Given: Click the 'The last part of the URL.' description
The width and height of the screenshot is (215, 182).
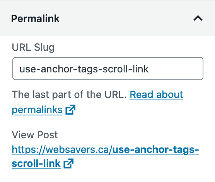Looking at the screenshot, I should point(69,94).
